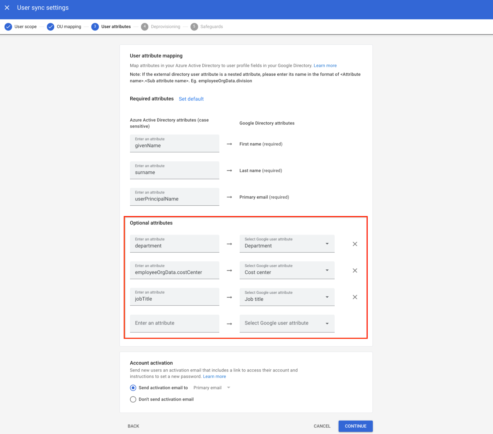The height and width of the screenshot is (434, 493).
Task: Click the Last name (required) label
Action: click(x=261, y=171)
